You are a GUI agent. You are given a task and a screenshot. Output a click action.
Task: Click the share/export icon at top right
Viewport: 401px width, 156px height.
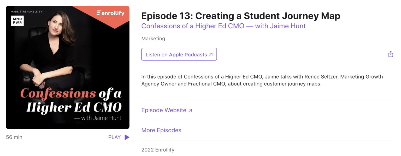(x=391, y=54)
